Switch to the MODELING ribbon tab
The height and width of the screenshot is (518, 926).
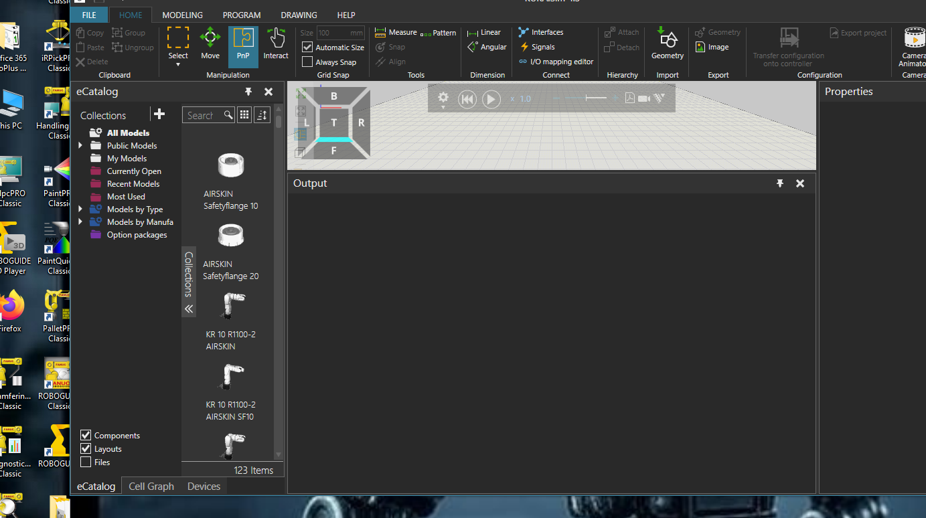pyautogui.click(x=183, y=15)
